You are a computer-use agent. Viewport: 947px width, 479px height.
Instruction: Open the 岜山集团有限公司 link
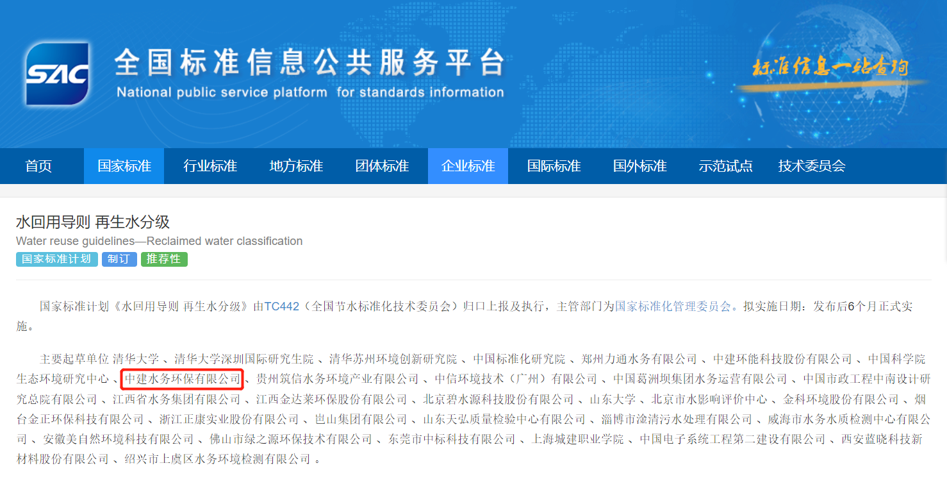pos(361,419)
